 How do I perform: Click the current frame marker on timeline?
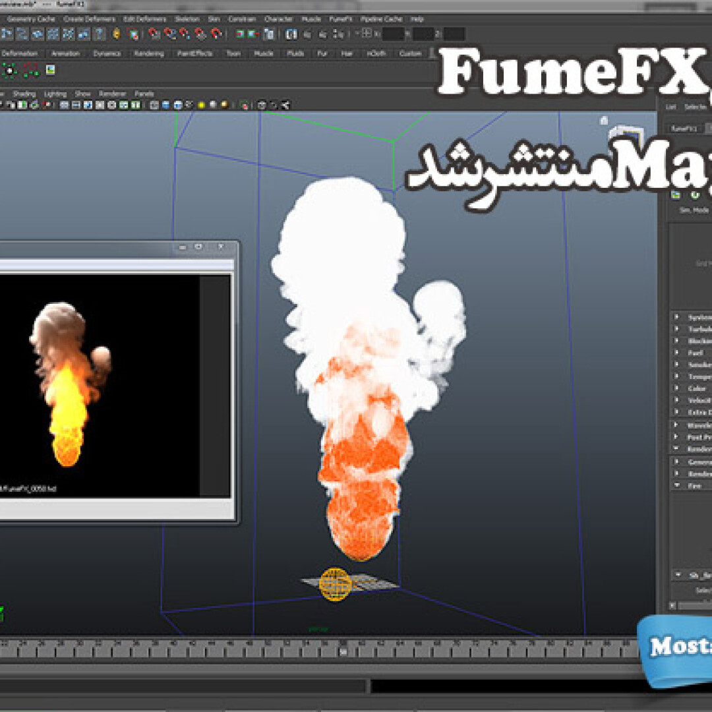343,652
